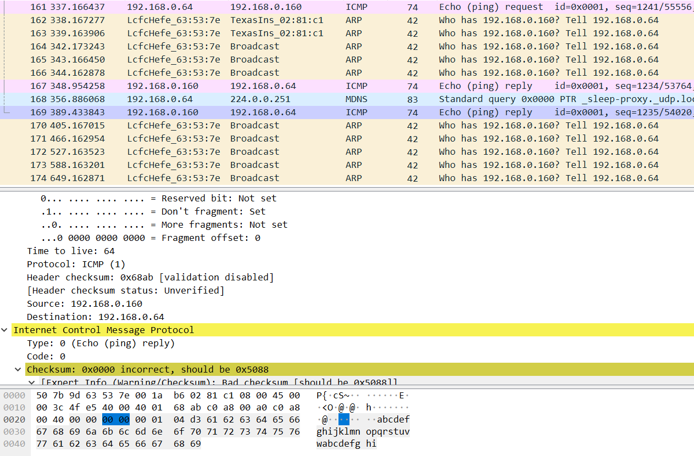Select the More fragments: Not set line

pos(164,224)
